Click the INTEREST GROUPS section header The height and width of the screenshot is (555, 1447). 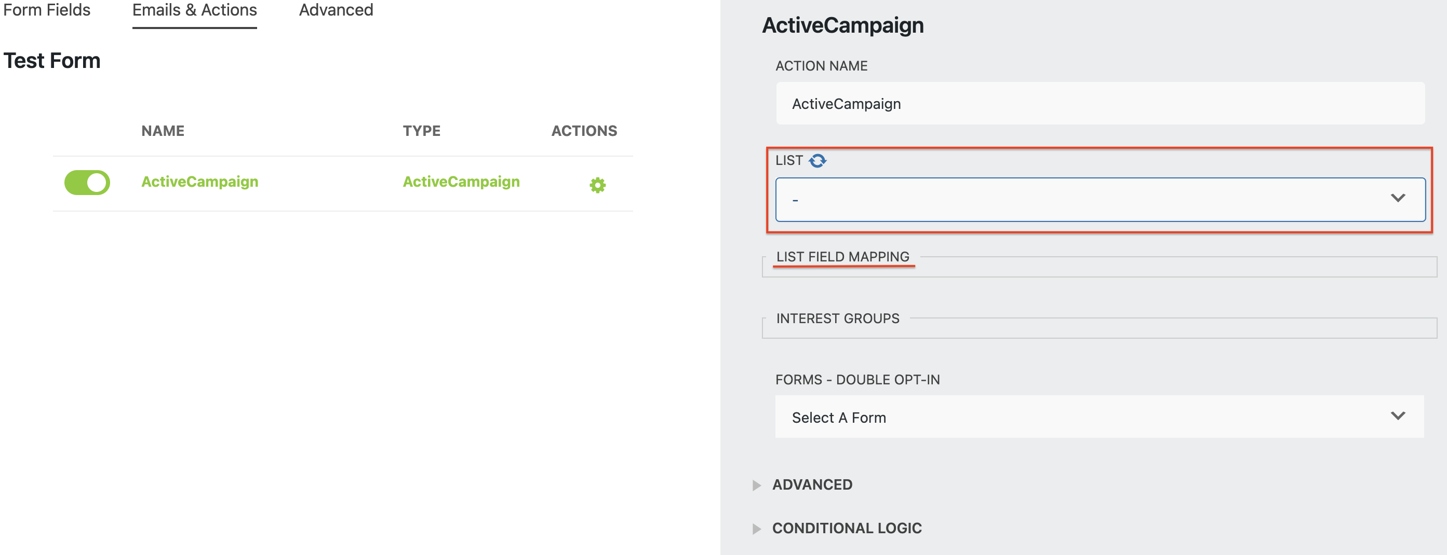coord(838,318)
